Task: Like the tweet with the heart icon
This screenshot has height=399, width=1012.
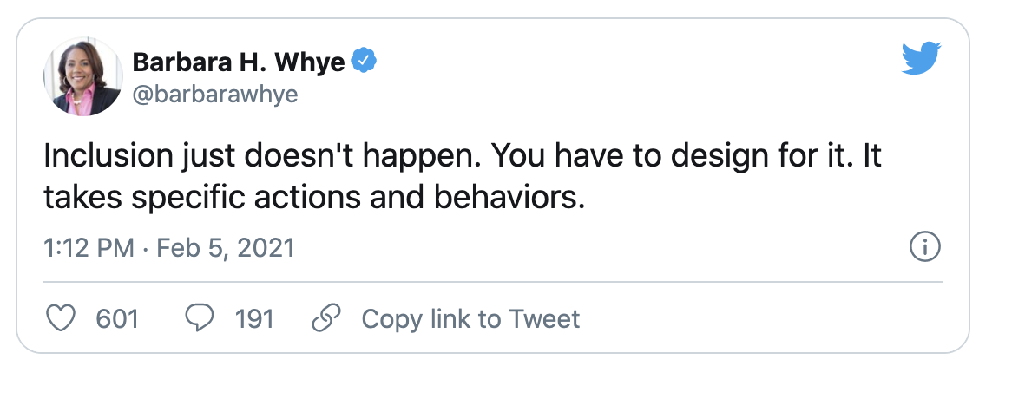Action: [62, 318]
